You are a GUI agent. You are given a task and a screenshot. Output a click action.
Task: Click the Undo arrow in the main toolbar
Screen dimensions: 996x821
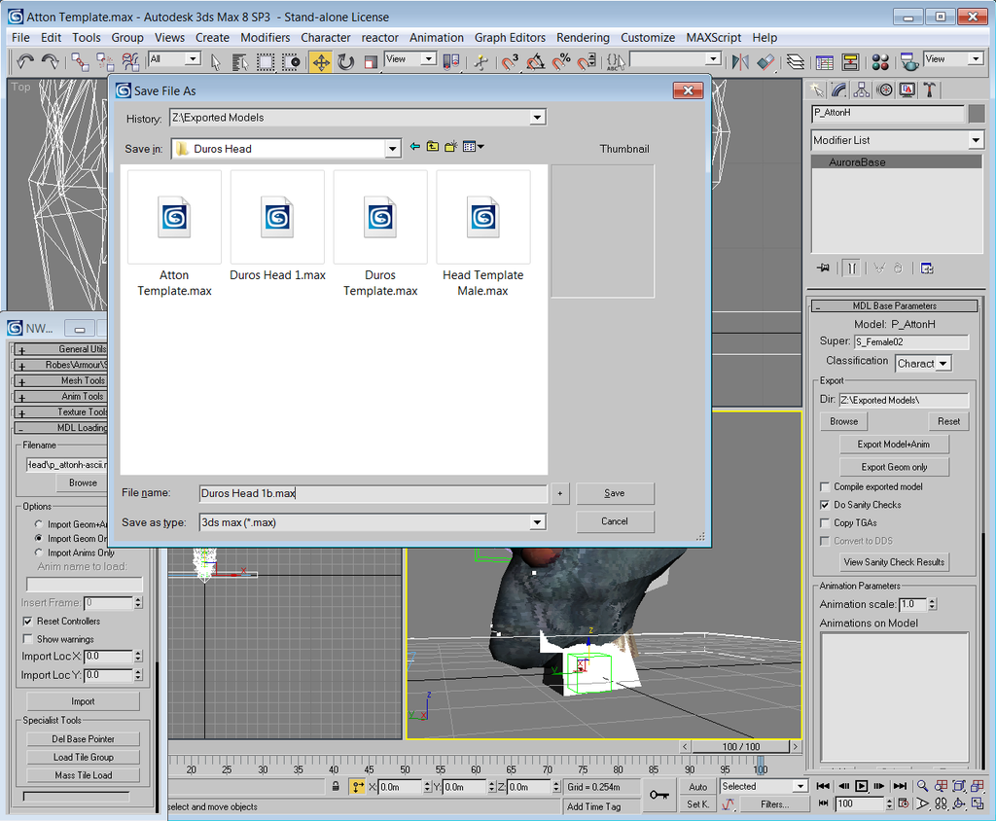coord(25,61)
